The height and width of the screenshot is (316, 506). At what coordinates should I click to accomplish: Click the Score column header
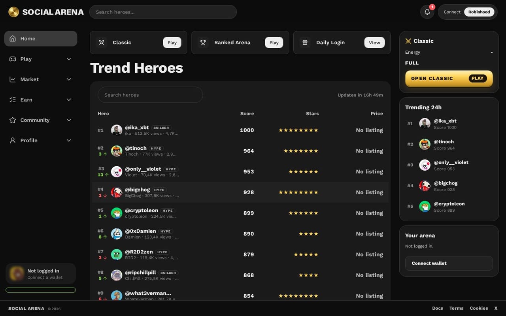(247, 113)
